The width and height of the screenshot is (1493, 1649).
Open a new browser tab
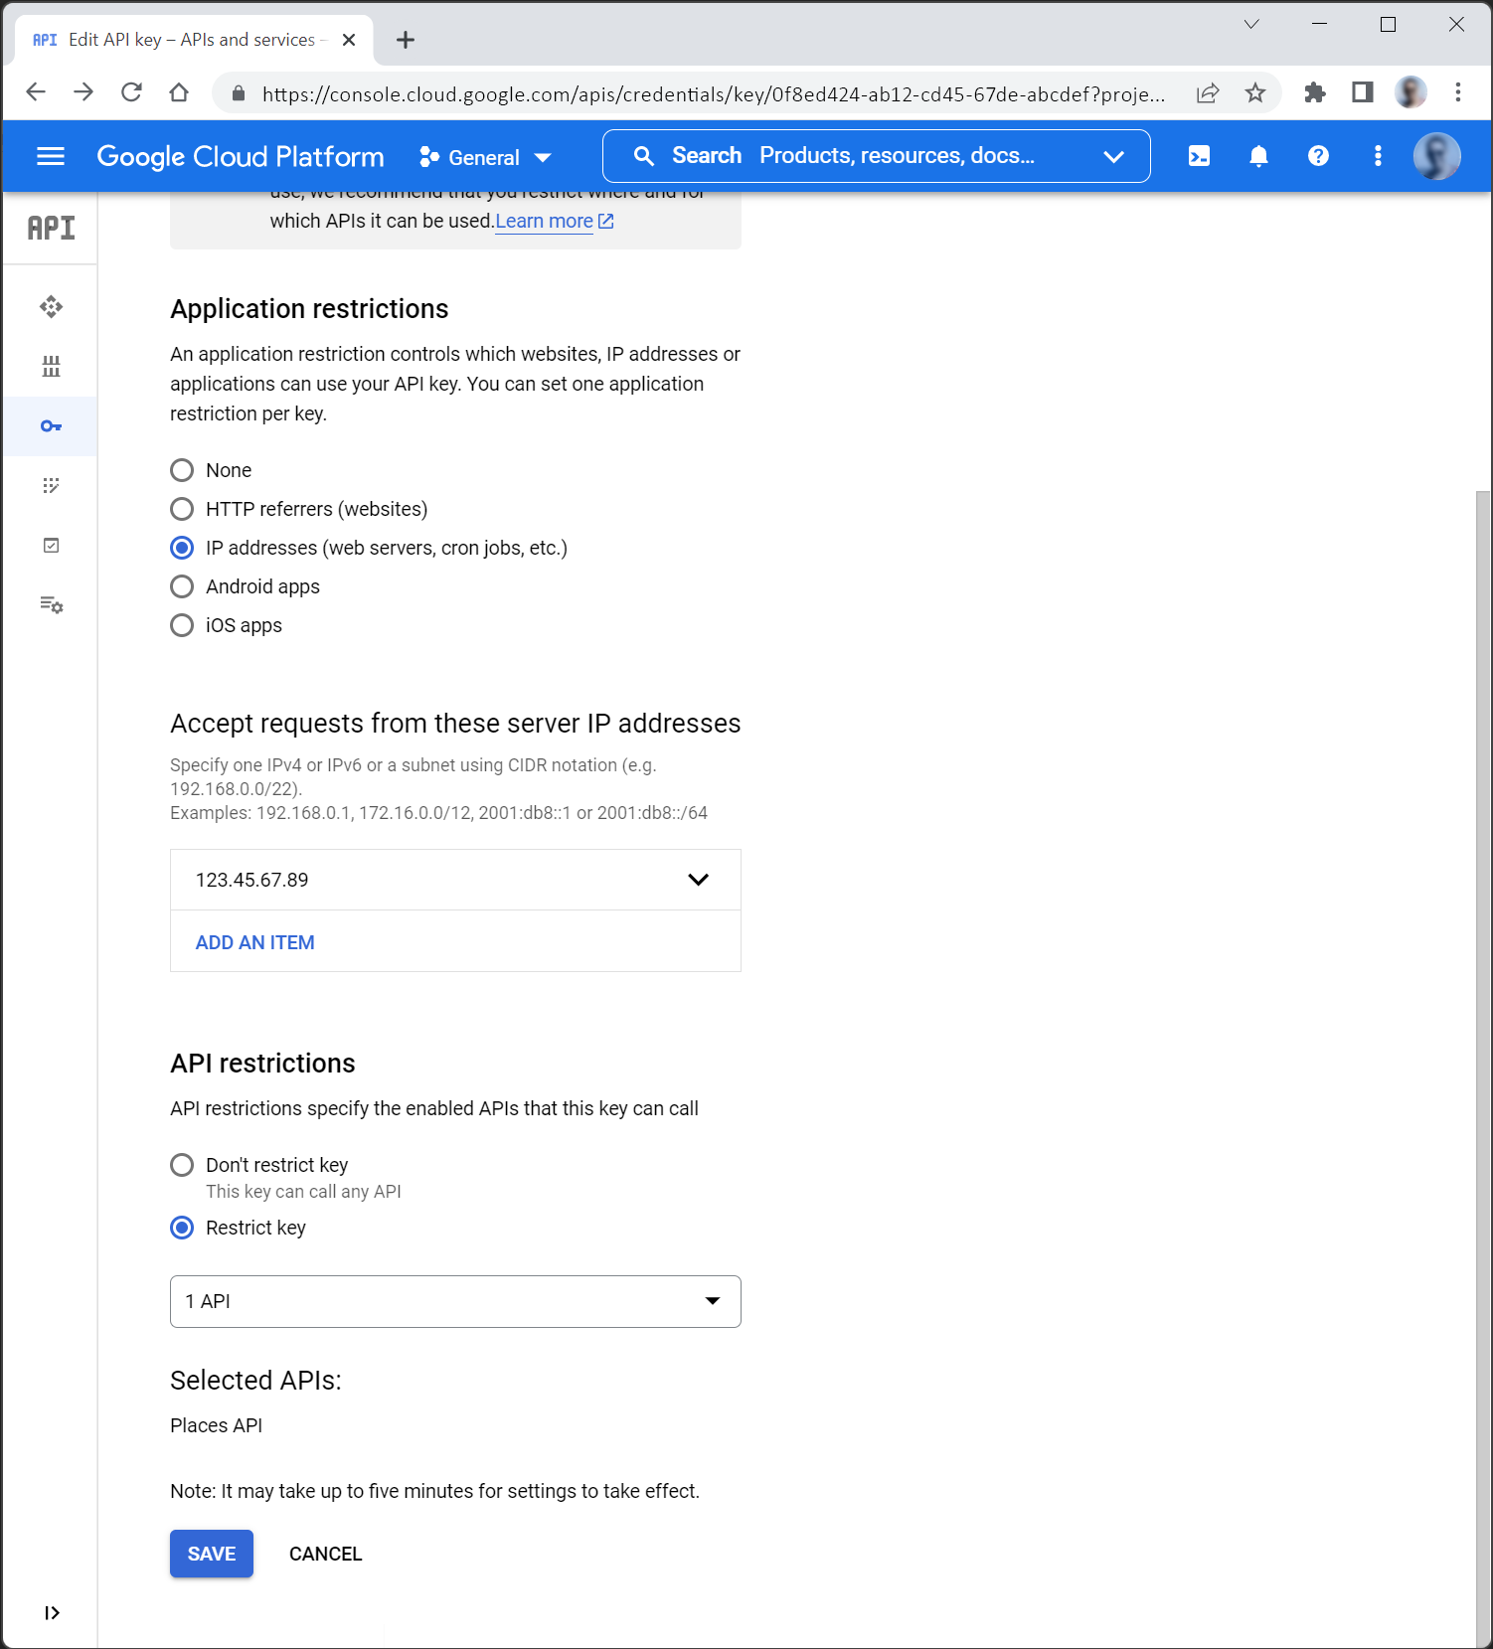point(406,40)
